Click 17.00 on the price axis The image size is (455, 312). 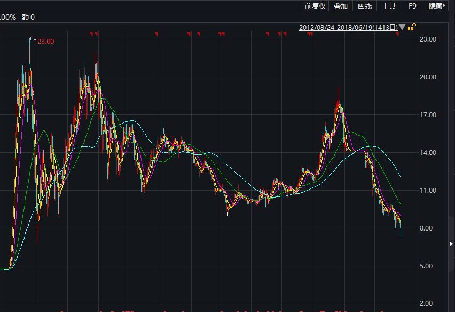(x=428, y=115)
